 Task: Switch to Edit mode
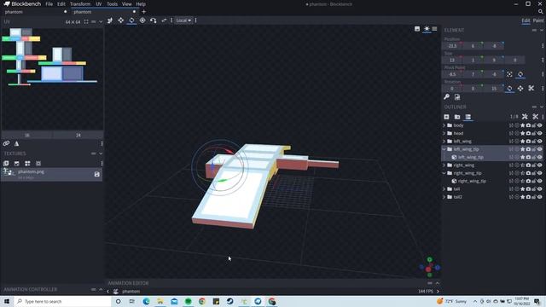(x=526, y=20)
